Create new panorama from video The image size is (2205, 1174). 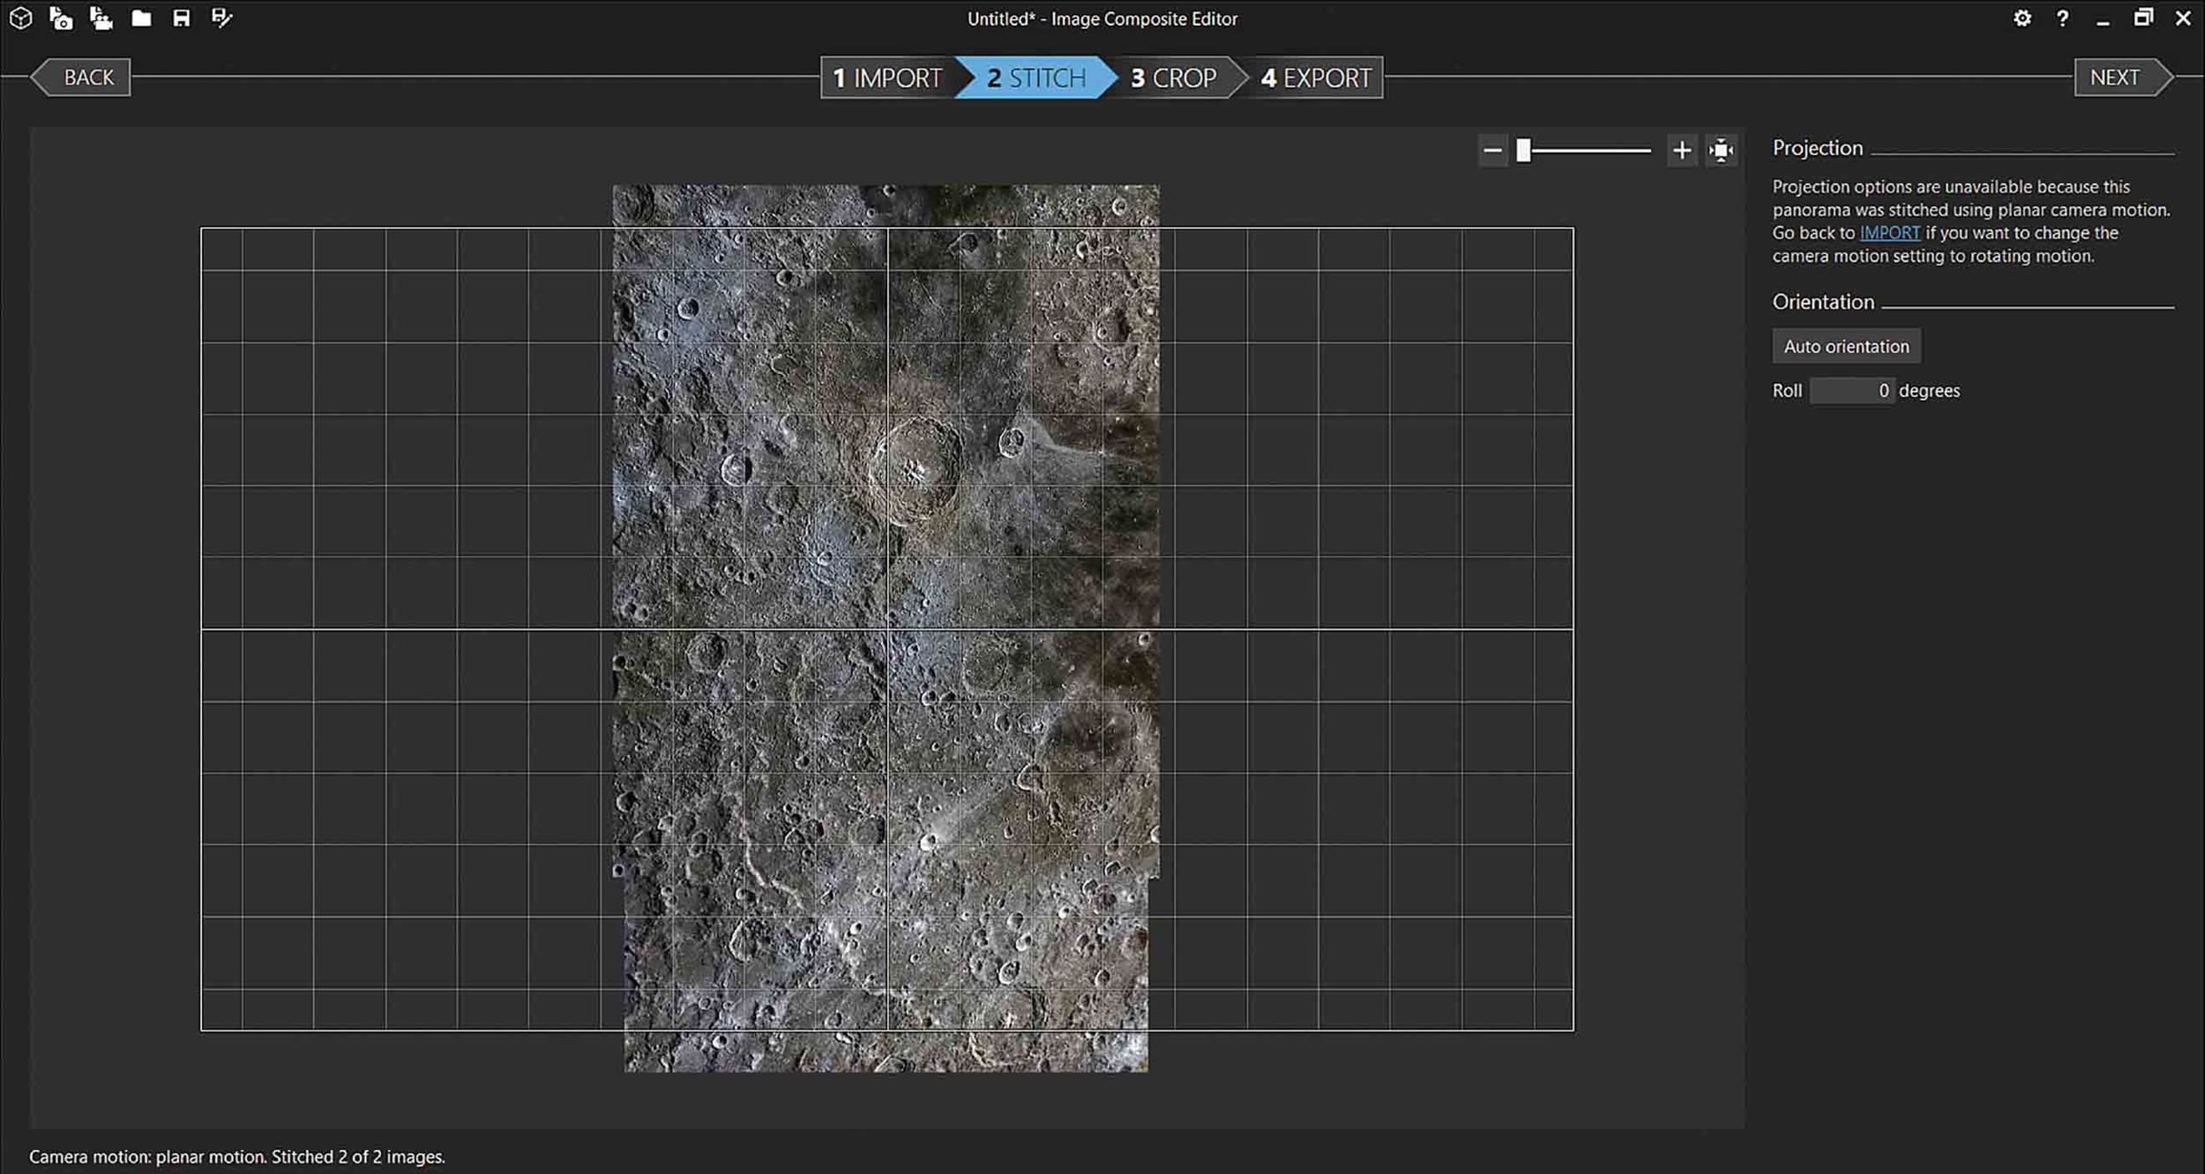(x=101, y=18)
